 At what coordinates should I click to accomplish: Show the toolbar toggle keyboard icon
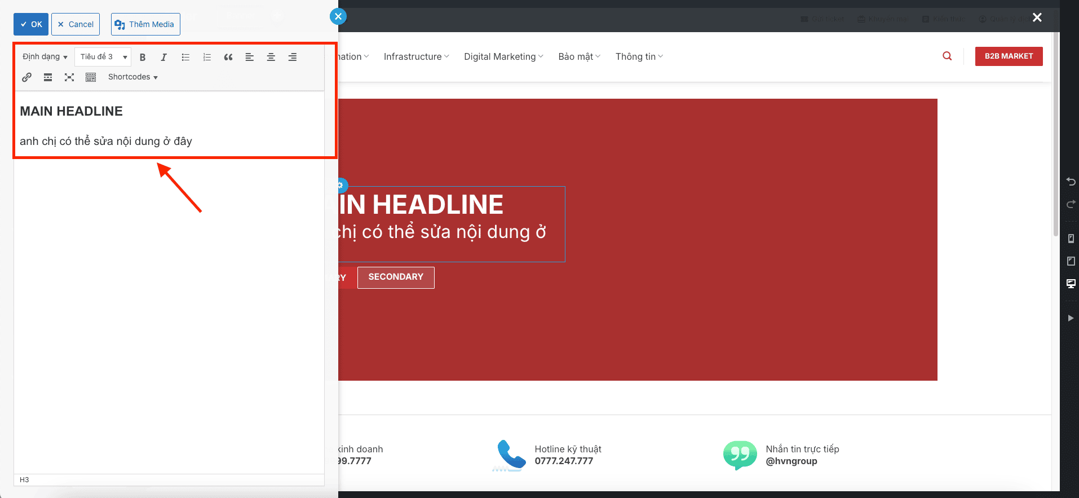tap(91, 77)
